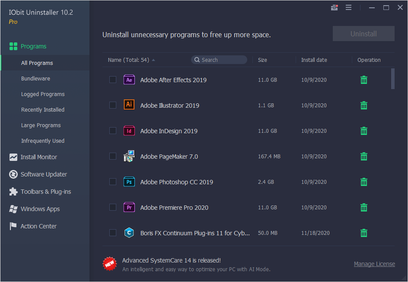Show Recently Installed programs
The image size is (408, 282).
click(x=43, y=110)
